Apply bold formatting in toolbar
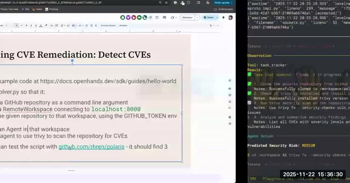Screen dimensions: 350x183 [x=26, y=25]
